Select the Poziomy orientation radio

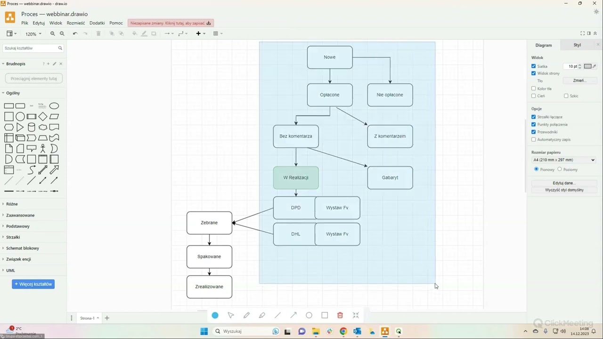tap(560, 169)
